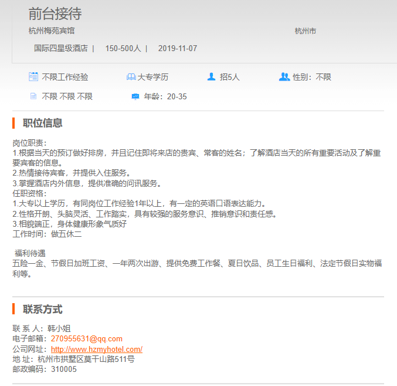Click the person icon beside 招5人
Image resolution: width=397 pixels, height=386 pixels.
pyautogui.click(x=211, y=77)
